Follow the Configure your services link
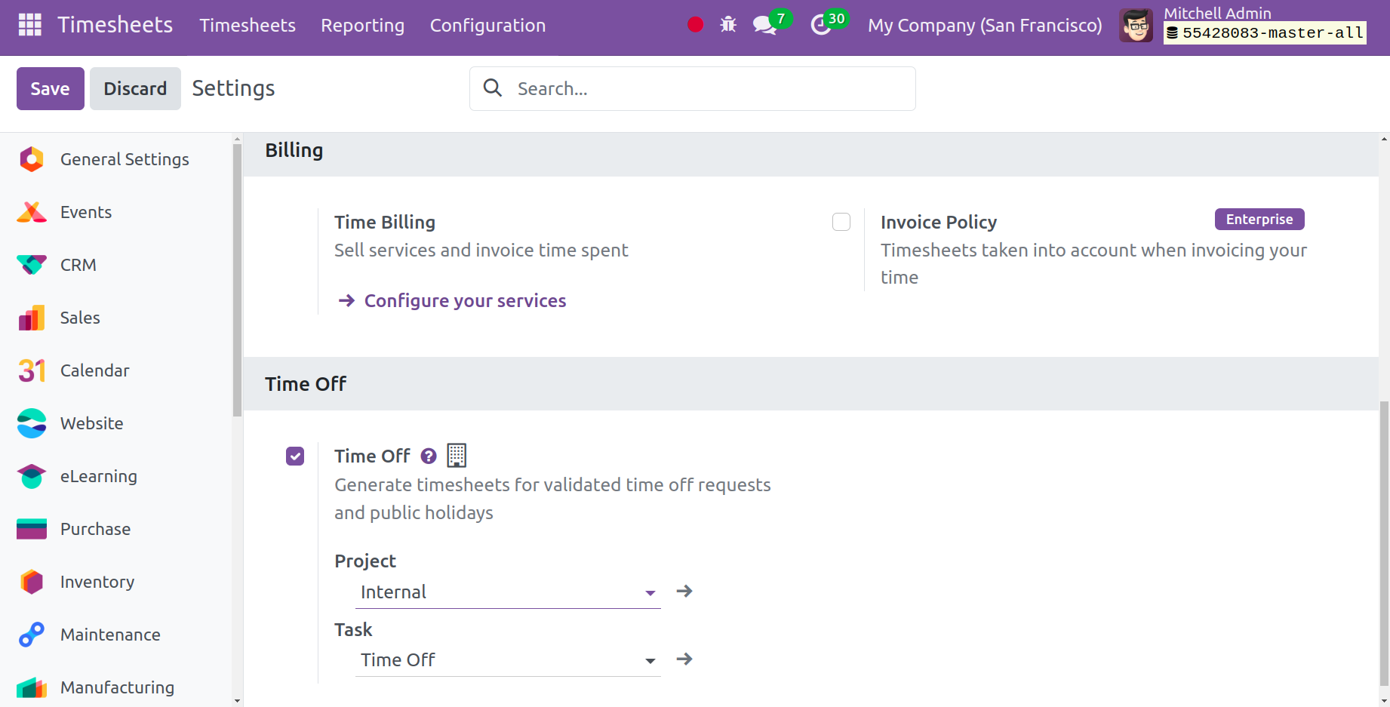This screenshot has height=707, width=1390. click(453, 300)
